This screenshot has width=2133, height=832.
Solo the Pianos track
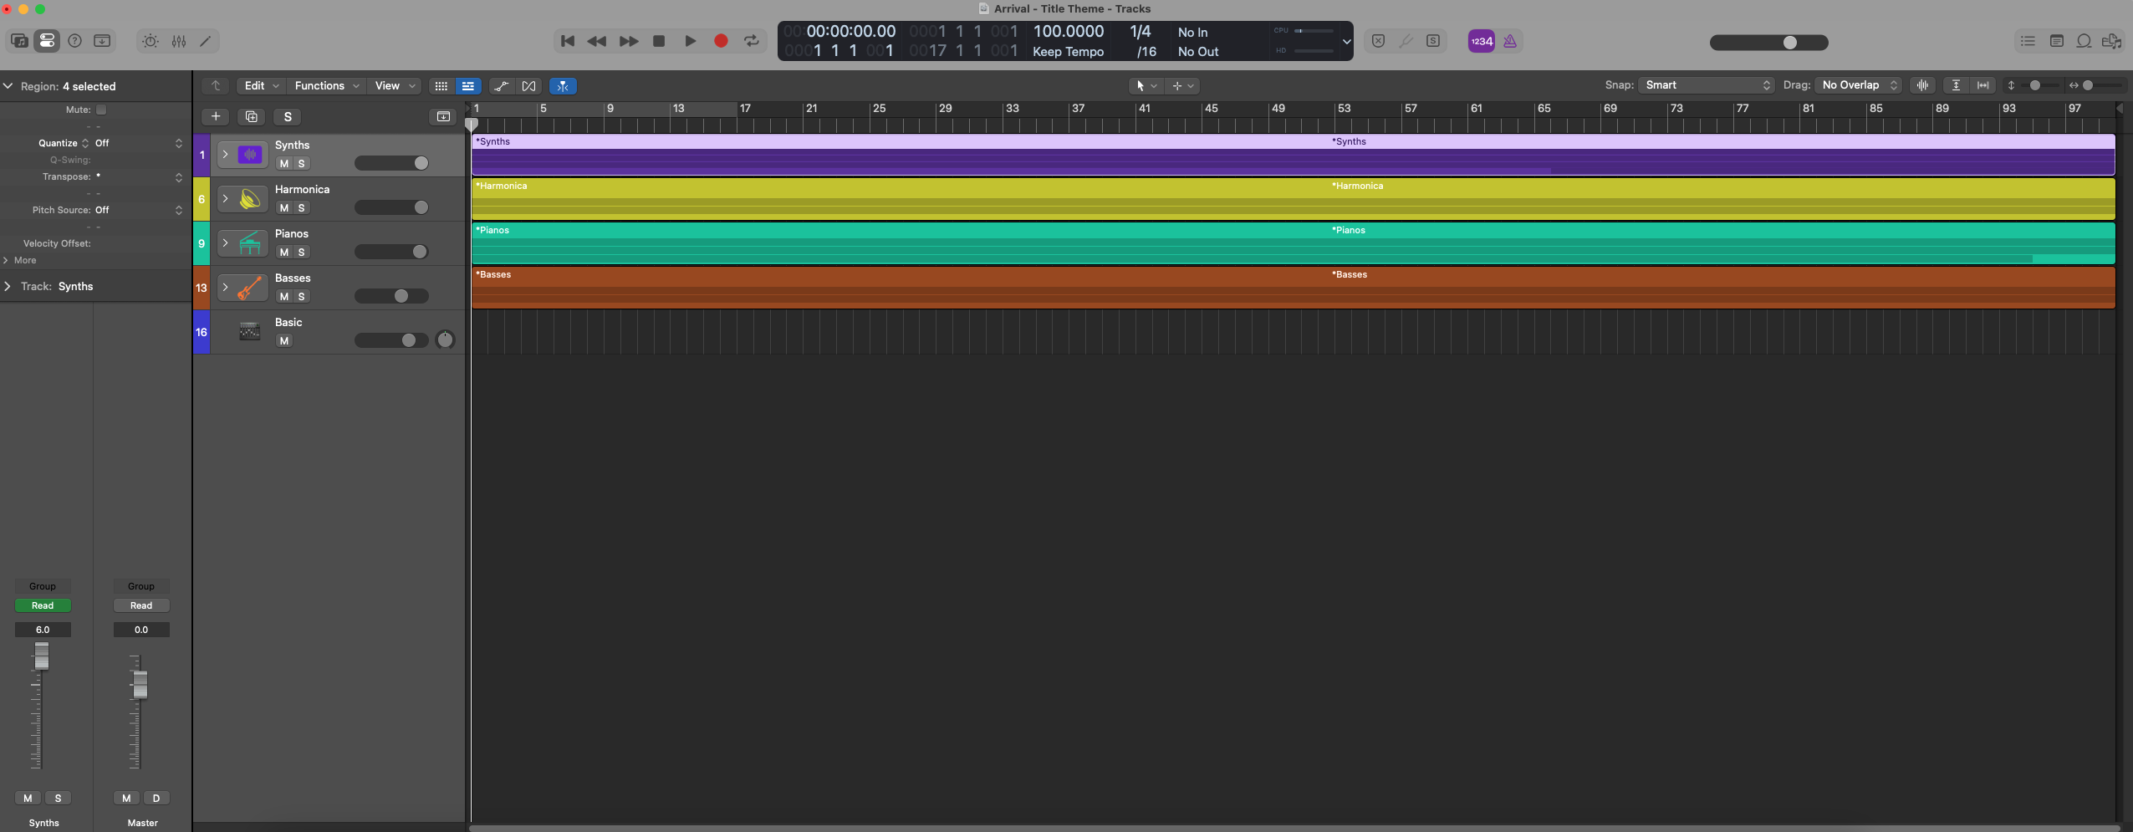(302, 253)
